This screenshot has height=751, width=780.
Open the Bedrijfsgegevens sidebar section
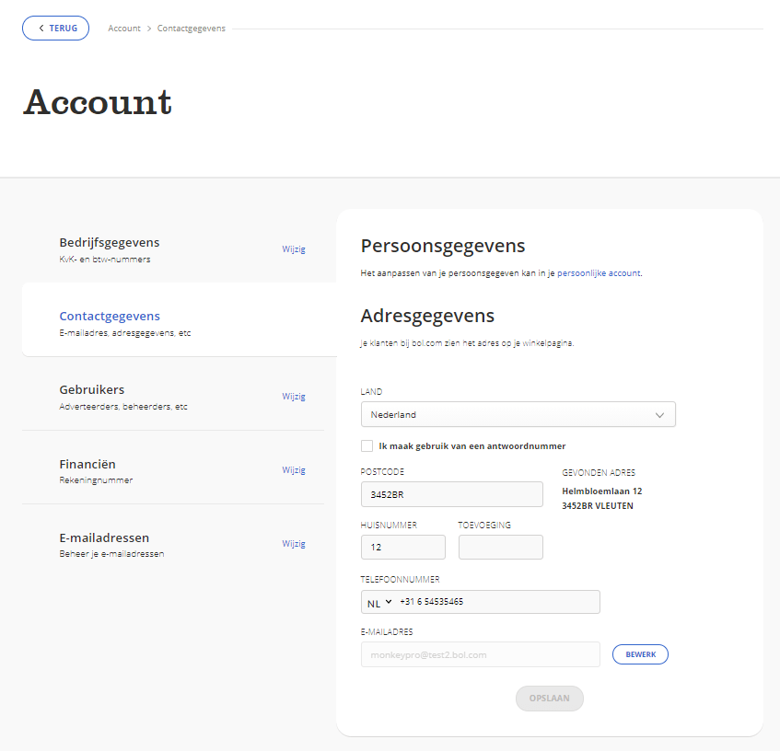pyautogui.click(x=110, y=241)
